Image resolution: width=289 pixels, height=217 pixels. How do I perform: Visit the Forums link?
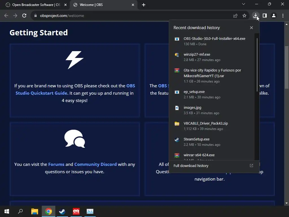click(56, 164)
